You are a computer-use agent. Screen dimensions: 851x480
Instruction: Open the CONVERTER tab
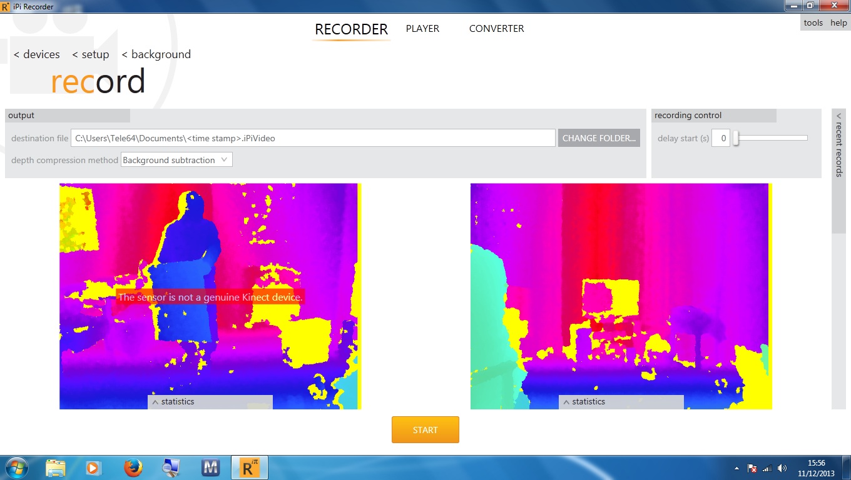[x=496, y=29]
